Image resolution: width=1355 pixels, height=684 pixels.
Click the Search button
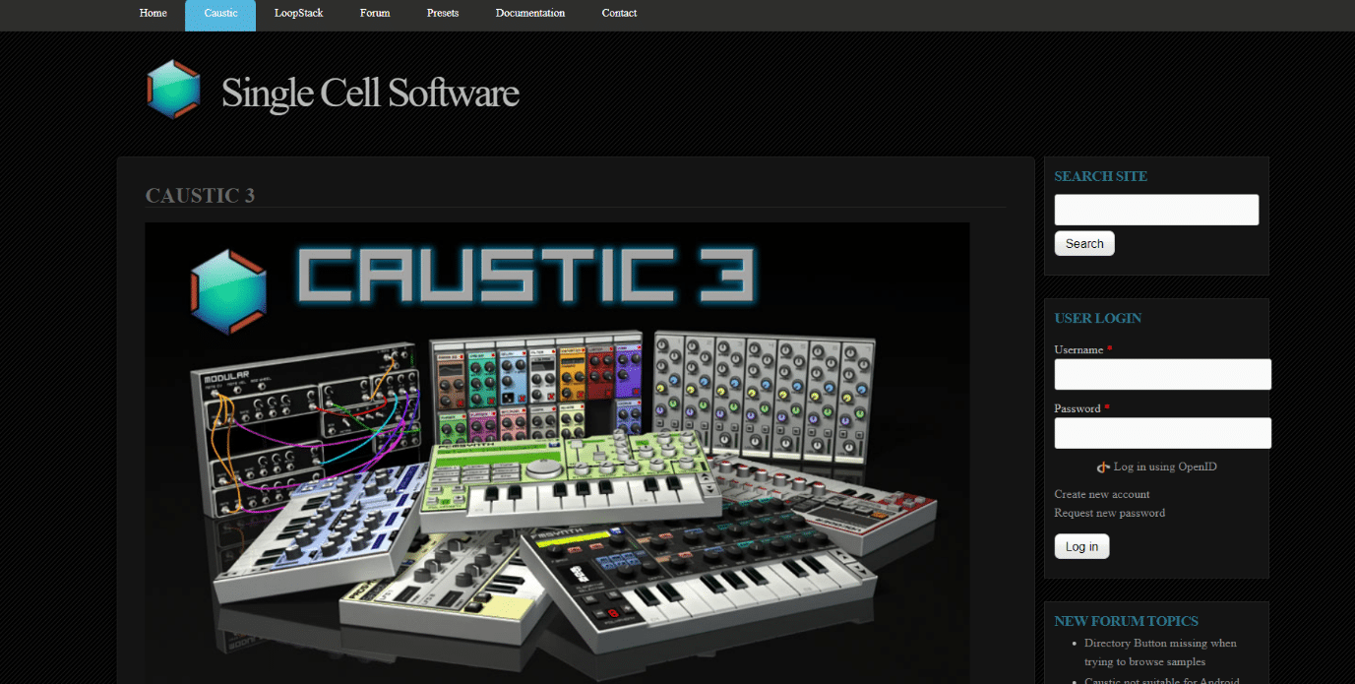tap(1084, 244)
